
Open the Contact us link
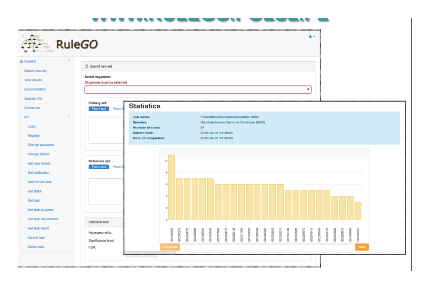32,108
